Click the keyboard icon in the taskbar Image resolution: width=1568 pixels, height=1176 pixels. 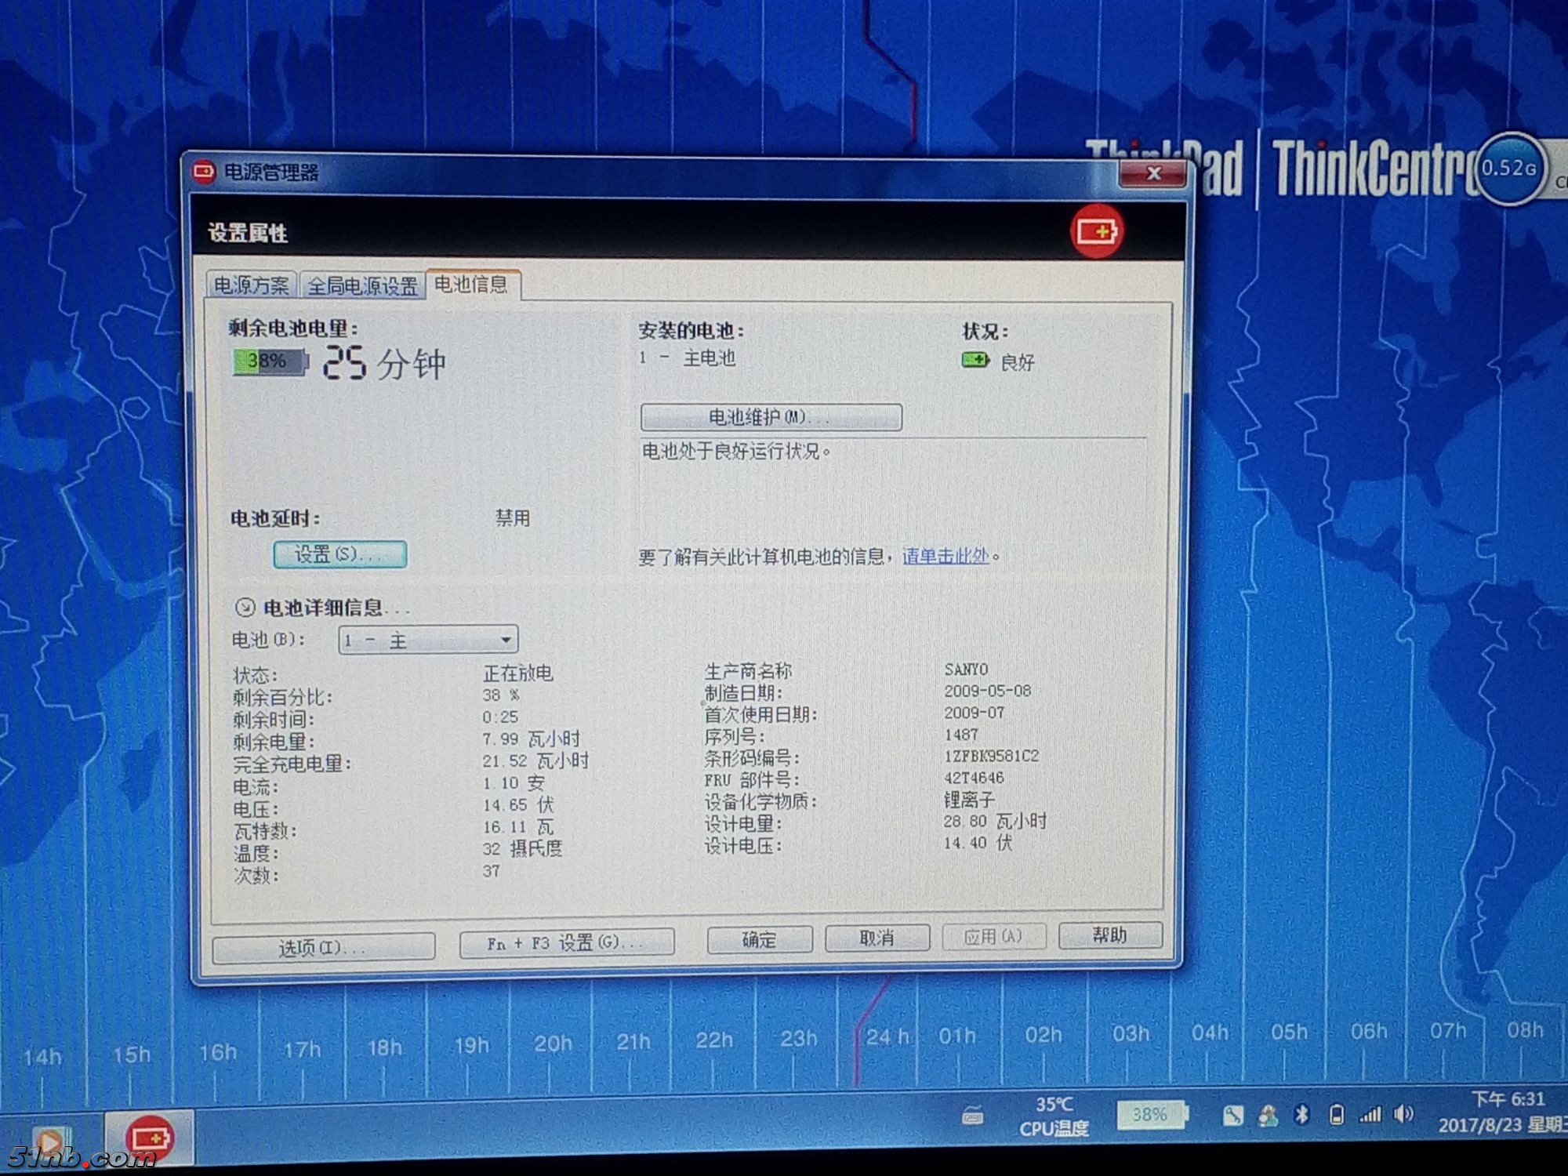pyautogui.click(x=973, y=1116)
